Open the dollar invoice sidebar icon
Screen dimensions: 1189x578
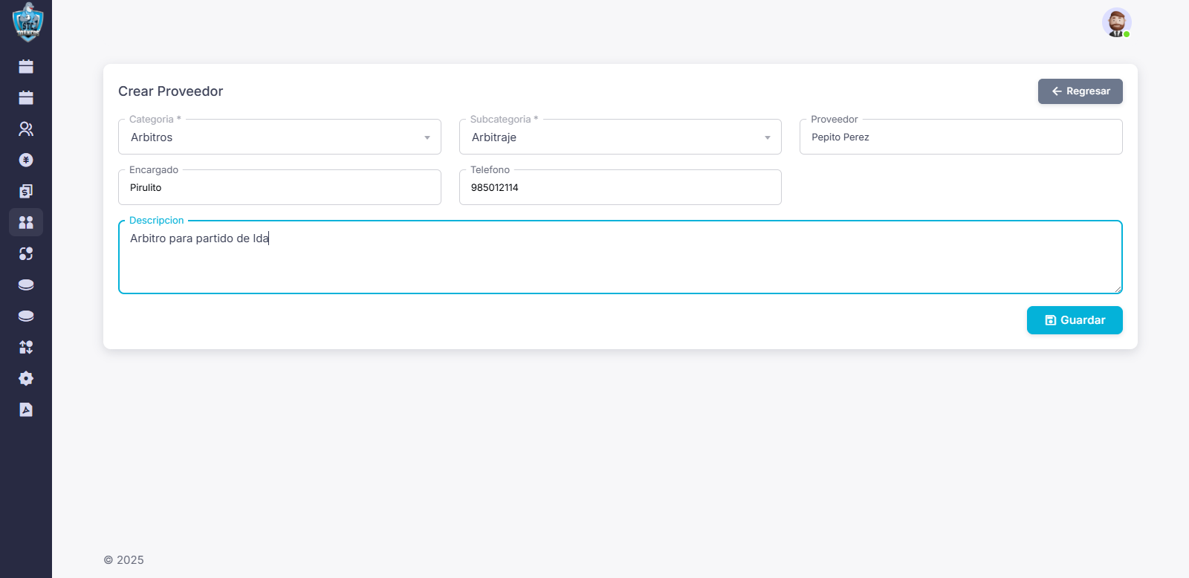coord(26,192)
